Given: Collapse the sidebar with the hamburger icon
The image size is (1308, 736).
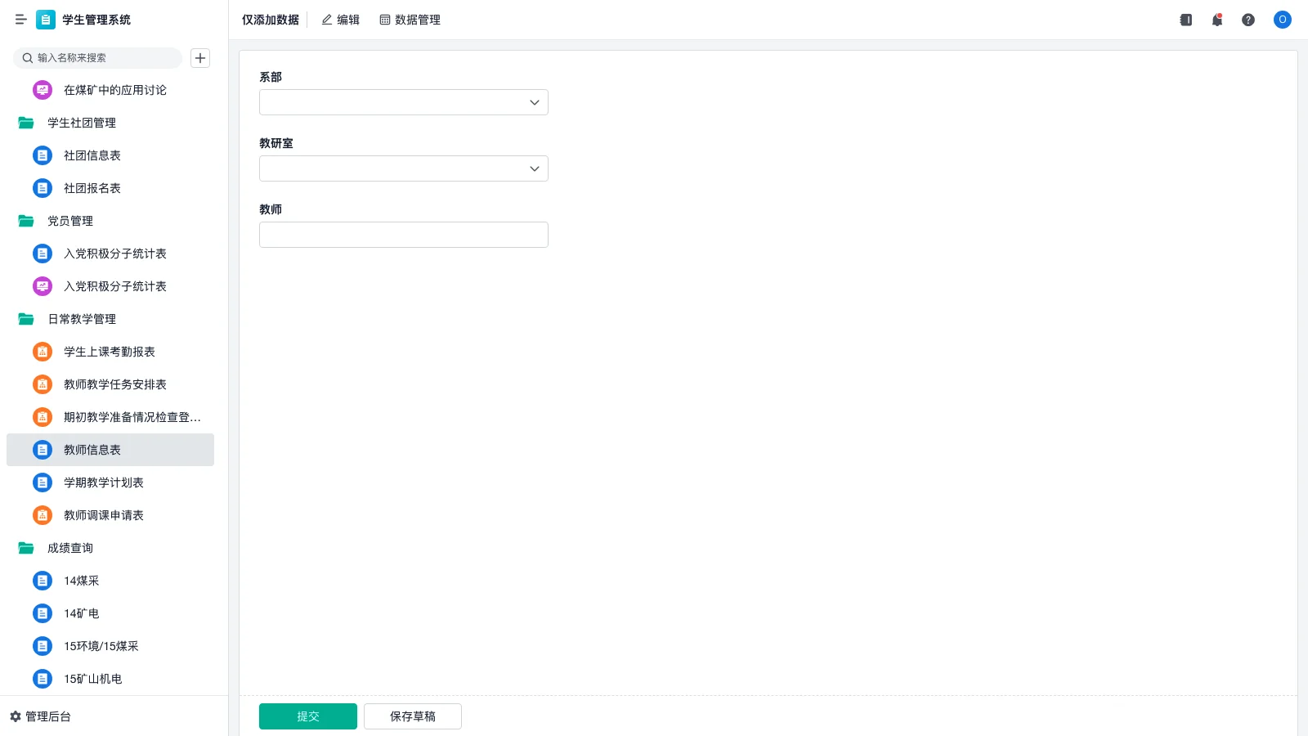Looking at the screenshot, I should [20, 20].
